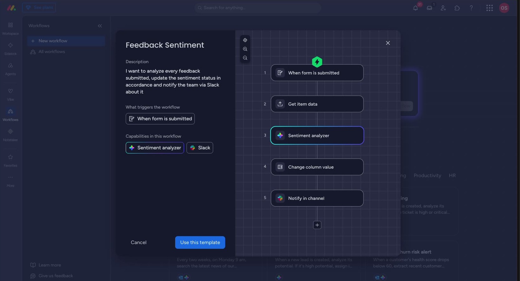Open the inbox icon
Image resolution: width=520 pixels, height=281 pixels.
(429, 8)
